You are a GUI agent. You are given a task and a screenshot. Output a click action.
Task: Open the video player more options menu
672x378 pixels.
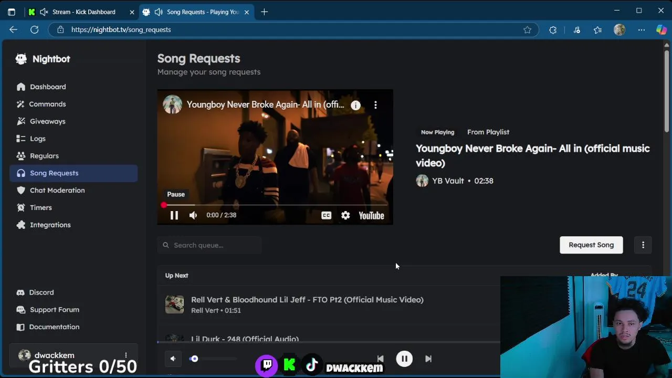coord(375,105)
